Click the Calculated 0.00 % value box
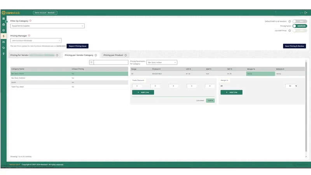311x175 pixels. point(210,101)
